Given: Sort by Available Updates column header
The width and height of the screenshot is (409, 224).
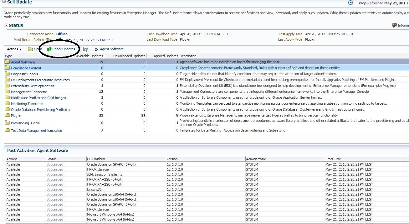Looking at the screenshot, I should 89,56.
